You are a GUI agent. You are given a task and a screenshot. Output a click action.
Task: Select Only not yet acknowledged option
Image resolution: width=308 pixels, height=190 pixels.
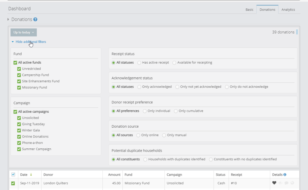coord(177,87)
